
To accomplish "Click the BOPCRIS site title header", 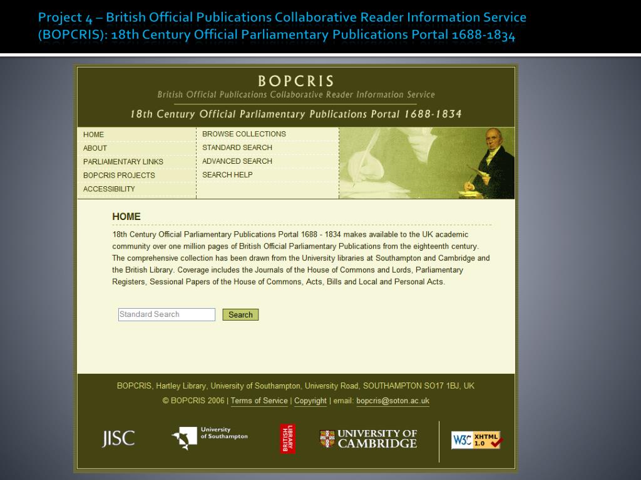I will [296, 81].
